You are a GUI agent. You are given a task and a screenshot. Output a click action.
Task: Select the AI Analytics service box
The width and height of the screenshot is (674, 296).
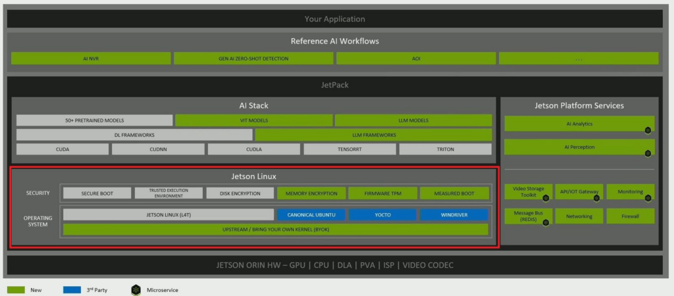click(x=579, y=124)
